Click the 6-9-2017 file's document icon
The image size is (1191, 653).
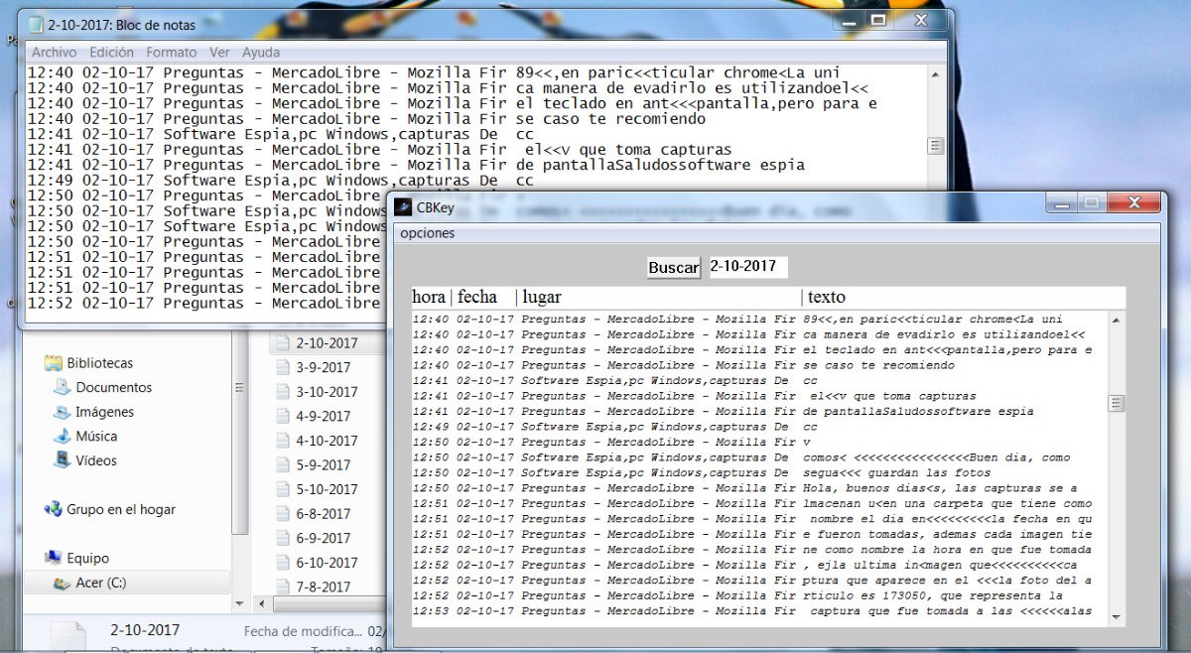coord(282,538)
